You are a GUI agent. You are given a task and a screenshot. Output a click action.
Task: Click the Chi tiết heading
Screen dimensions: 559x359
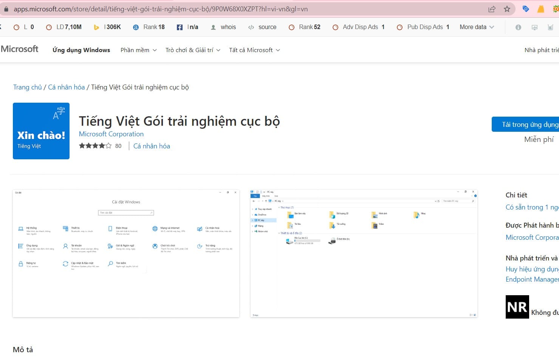pos(516,195)
